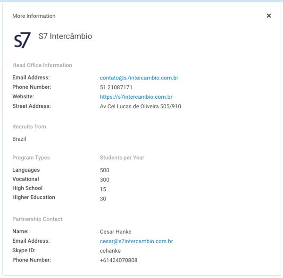The width and height of the screenshot is (283, 278).
Task: Select street address Av Cel Lucas de Oliveira
Action: click(x=141, y=106)
